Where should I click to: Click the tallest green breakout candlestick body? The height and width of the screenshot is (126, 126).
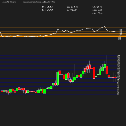pyautogui.click(x=58, y=78)
